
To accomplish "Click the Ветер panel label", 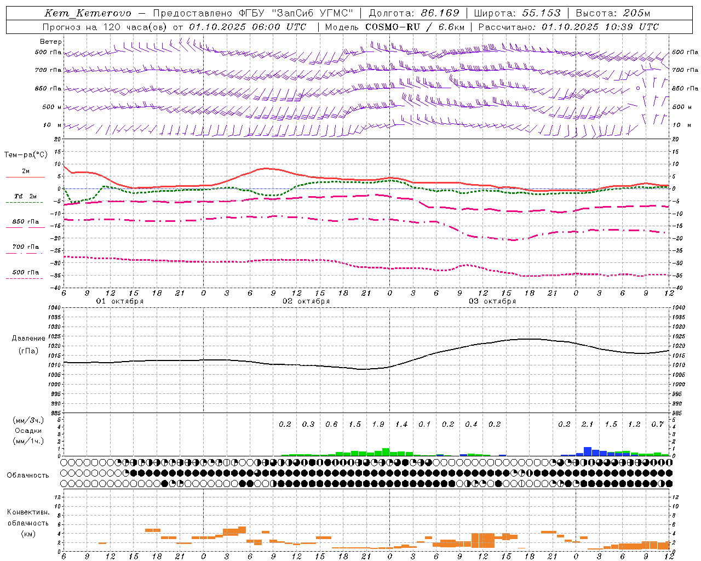I will coord(51,42).
